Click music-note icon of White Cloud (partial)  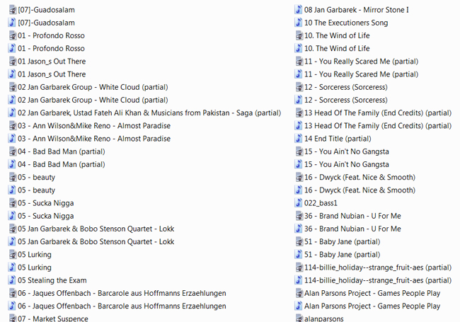pos(12,100)
